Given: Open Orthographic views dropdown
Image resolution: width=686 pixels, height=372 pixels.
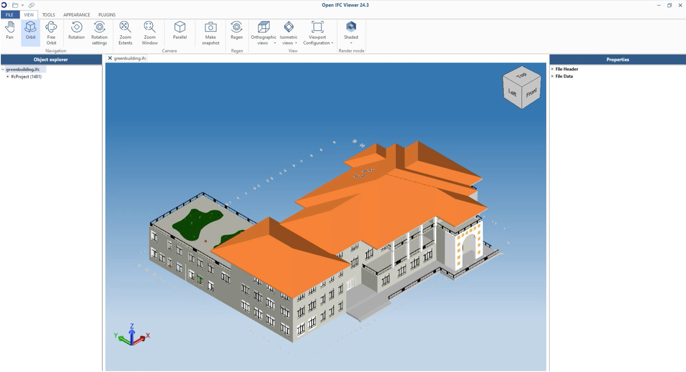Looking at the screenshot, I should [263, 33].
